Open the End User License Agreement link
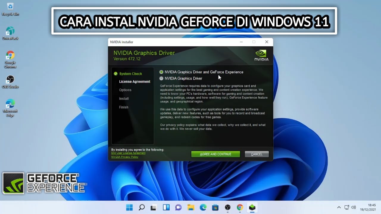 (128, 153)
